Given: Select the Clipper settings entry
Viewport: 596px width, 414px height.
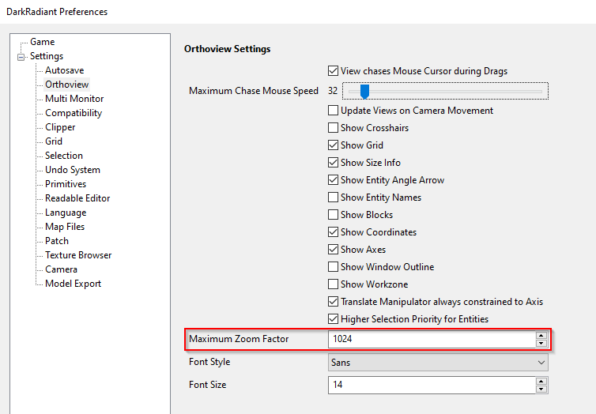Looking at the screenshot, I should pyautogui.click(x=60, y=127).
